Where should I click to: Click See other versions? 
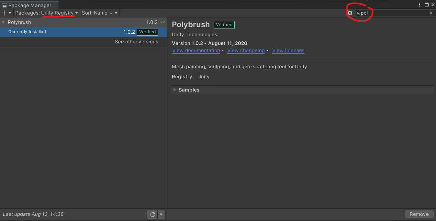pos(136,42)
